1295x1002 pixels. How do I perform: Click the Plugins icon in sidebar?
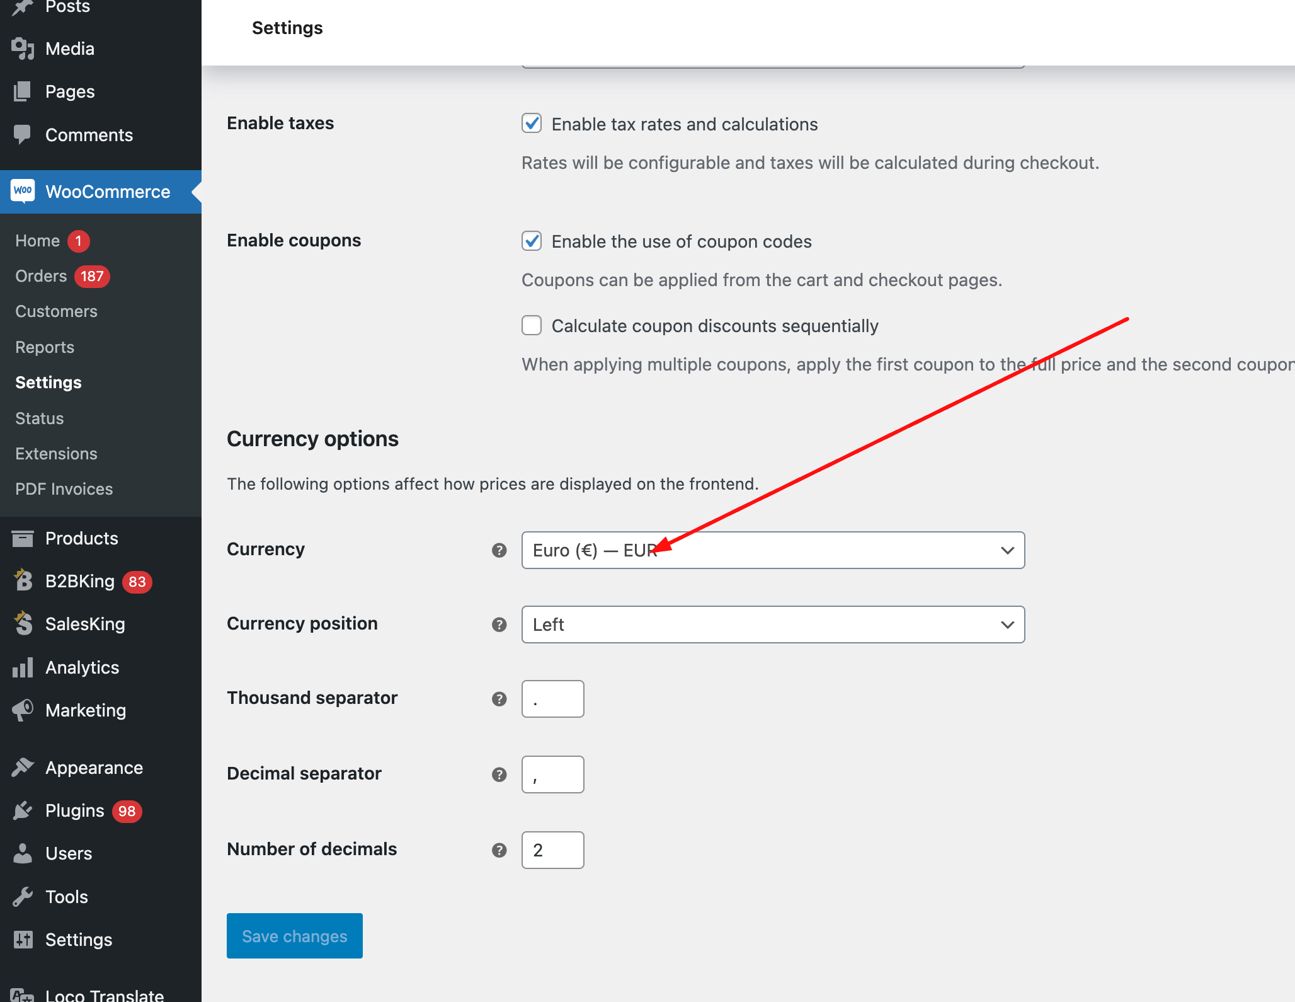point(23,810)
